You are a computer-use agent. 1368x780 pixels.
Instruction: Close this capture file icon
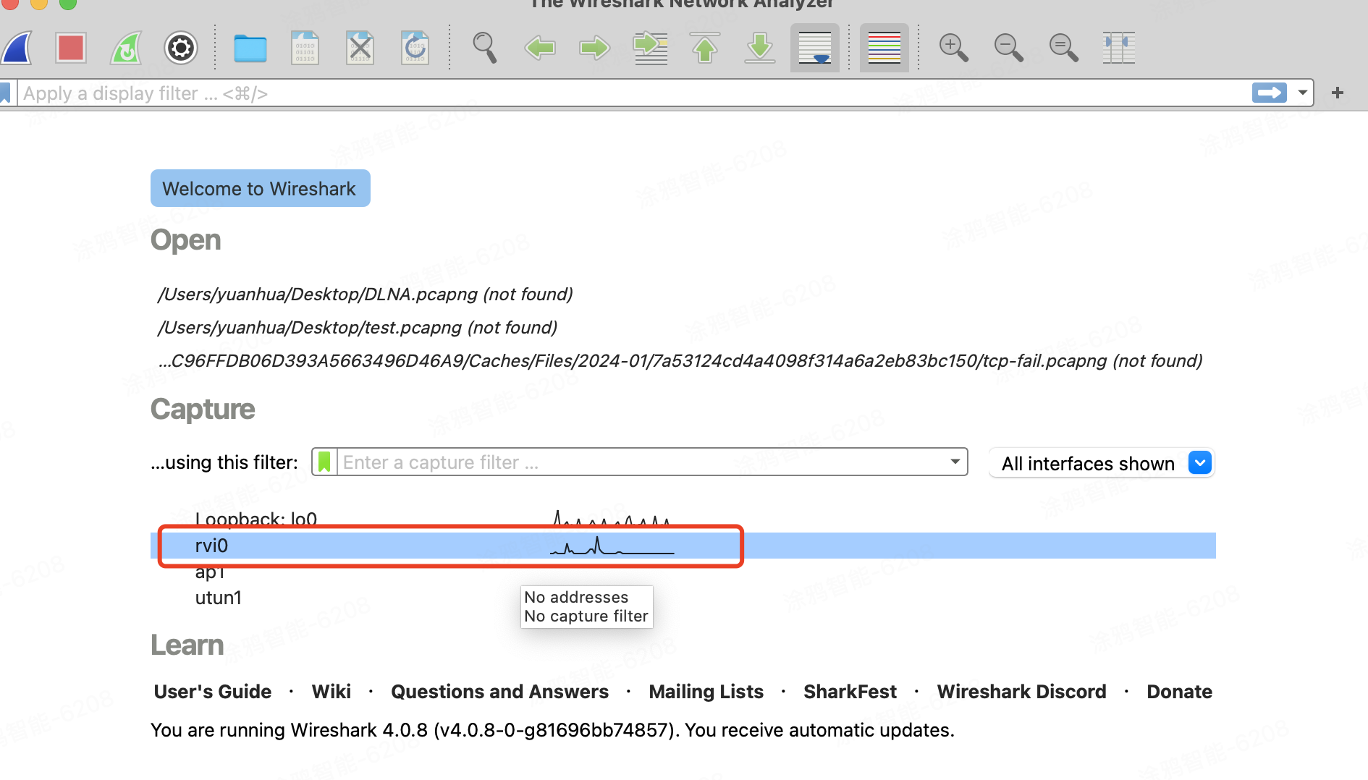coord(360,48)
